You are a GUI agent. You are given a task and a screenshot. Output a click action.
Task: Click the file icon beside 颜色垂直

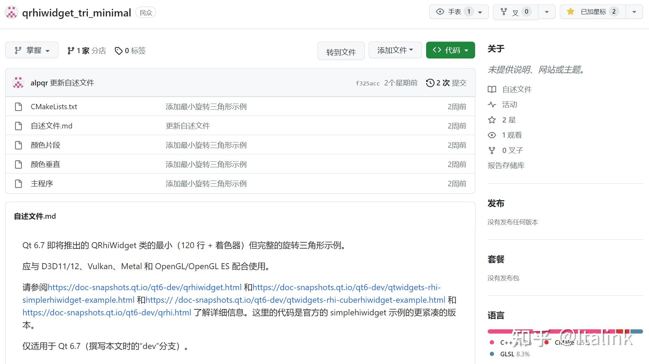point(19,164)
